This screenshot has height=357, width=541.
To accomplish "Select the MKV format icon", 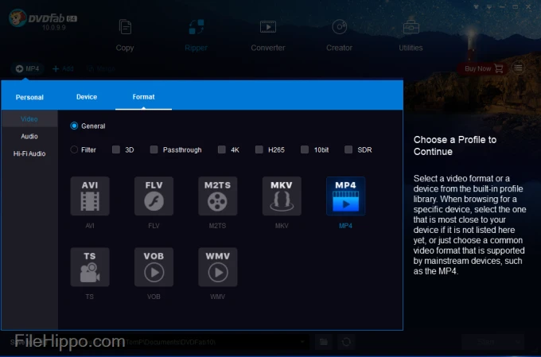I will 282,196.
